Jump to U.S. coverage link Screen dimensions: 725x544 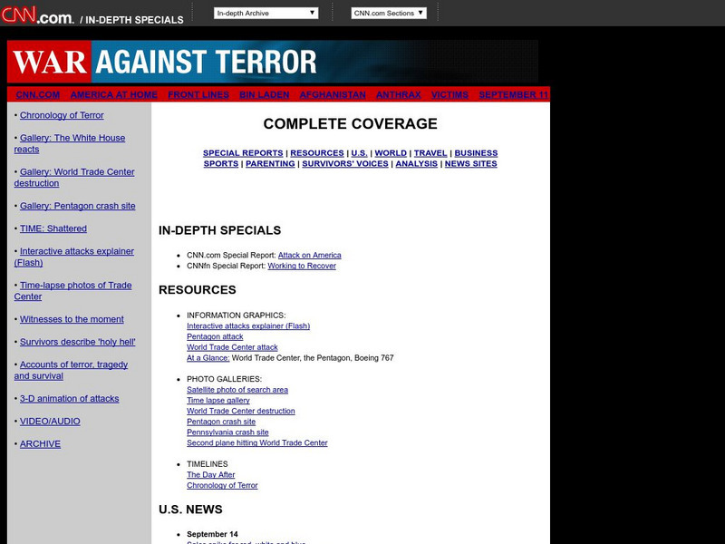click(x=359, y=153)
